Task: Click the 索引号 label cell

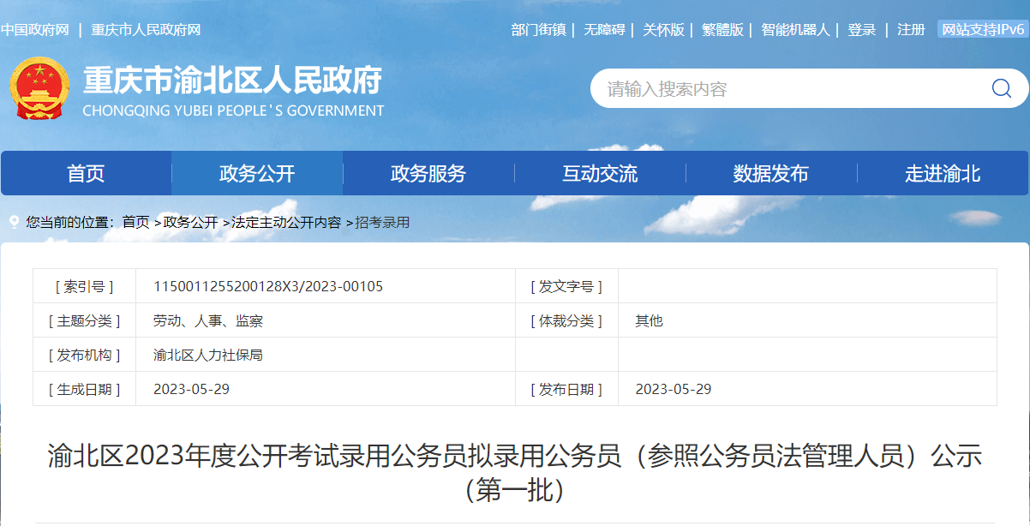Action: (x=84, y=286)
